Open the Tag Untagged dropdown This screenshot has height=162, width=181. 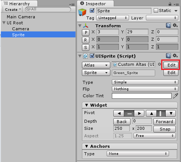[112, 18]
